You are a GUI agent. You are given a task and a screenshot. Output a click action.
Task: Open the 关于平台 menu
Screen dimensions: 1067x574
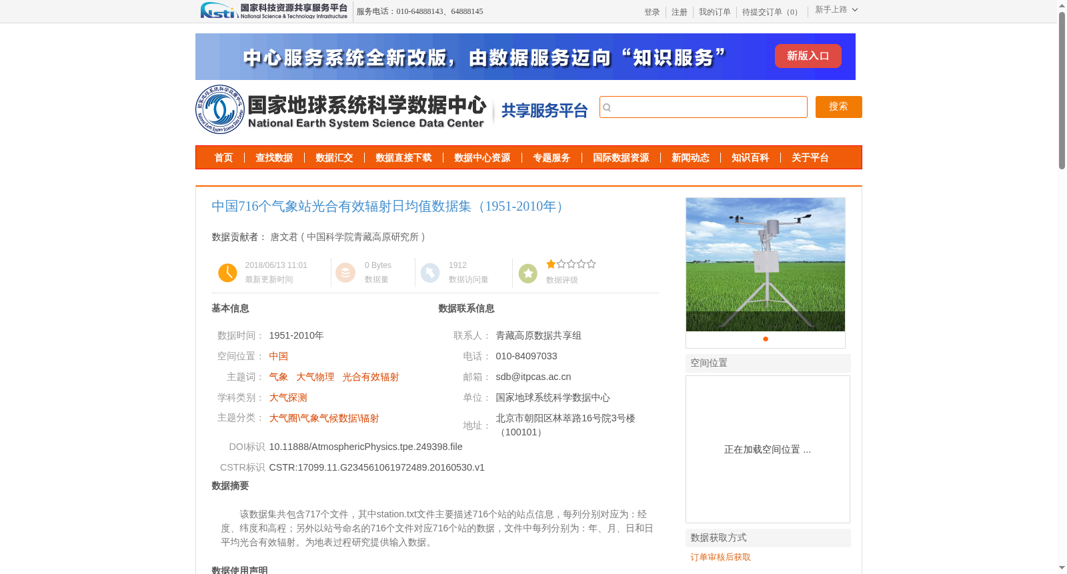[x=810, y=157]
